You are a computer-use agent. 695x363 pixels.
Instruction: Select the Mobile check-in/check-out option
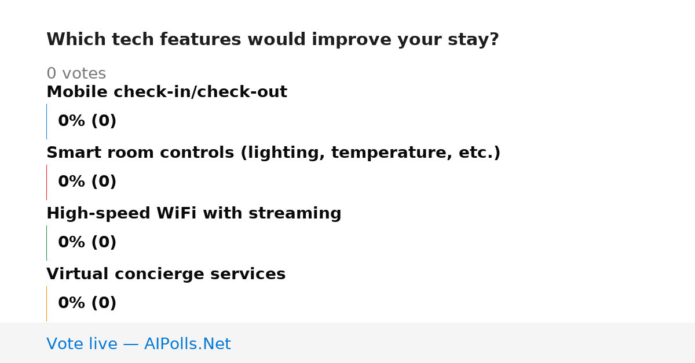pyautogui.click(x=167, y=92)
